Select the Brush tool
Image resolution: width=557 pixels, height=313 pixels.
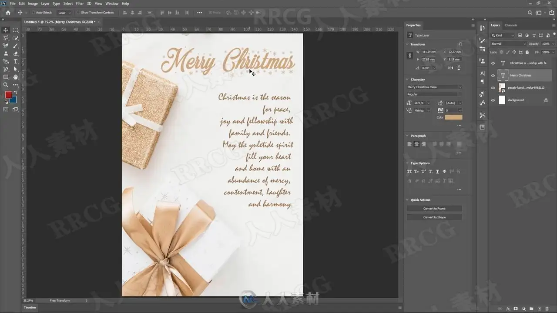(15, 46)
